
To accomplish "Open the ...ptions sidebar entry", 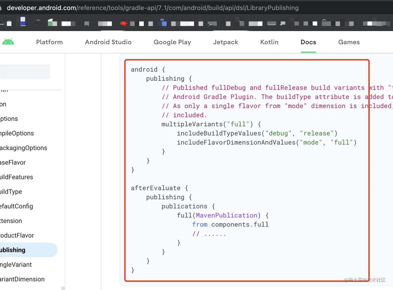I will point(9,119).
